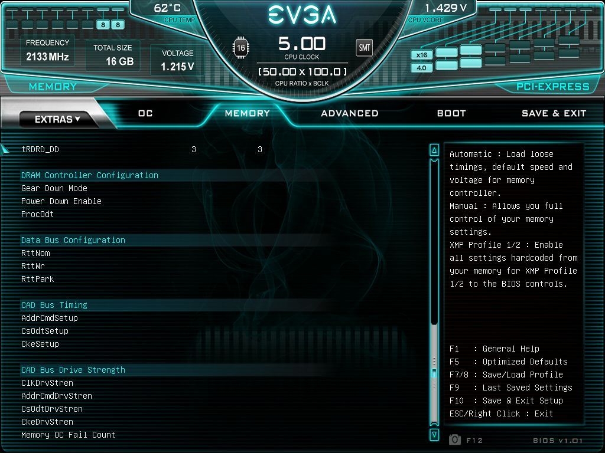Click the 4.0 PCI-Express generation indicator
The image size is (605, 453).
421,68
